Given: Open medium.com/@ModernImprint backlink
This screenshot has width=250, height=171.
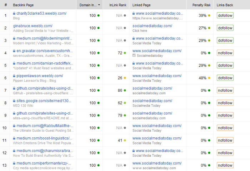Looking at the screenshot, I should point(44,38).
